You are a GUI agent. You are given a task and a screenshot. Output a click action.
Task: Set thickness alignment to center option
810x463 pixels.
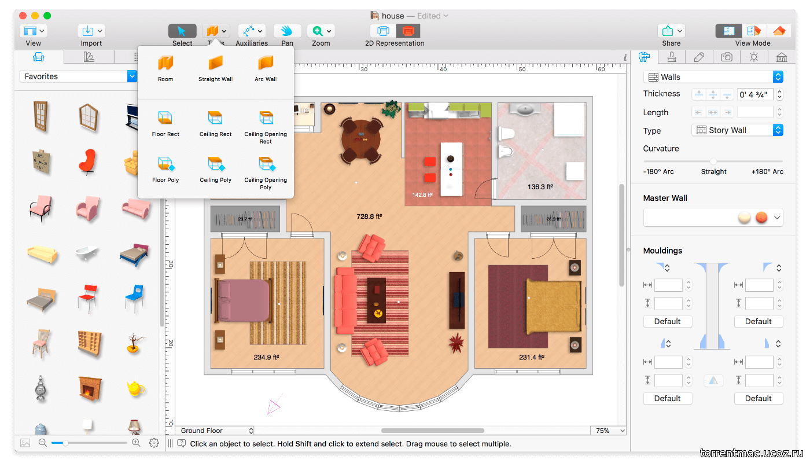click(713, 94)
